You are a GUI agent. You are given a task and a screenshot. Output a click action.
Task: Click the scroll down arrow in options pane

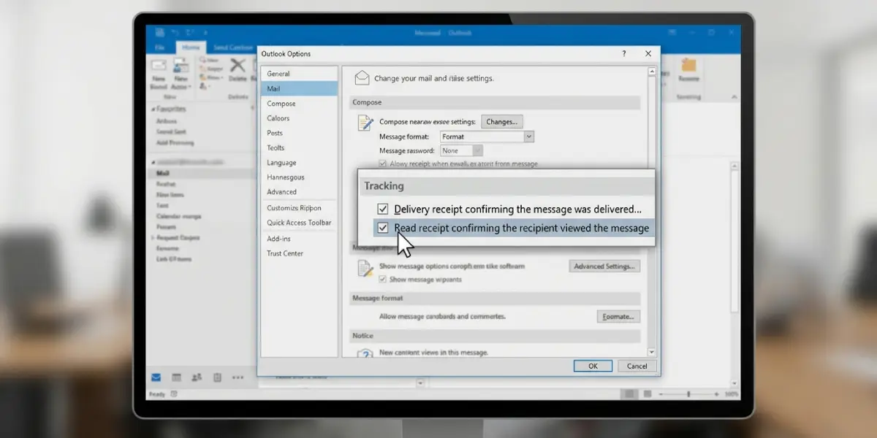click(x=652, y=353)
